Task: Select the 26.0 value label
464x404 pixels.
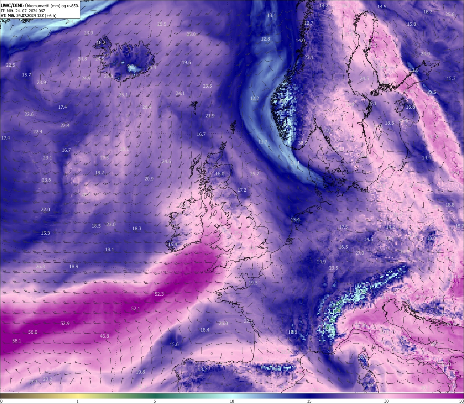Action: 223,324
